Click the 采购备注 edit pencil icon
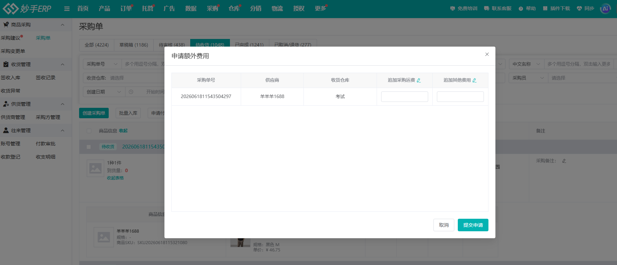The image size is (617, 265). click(x=564, y=161)
